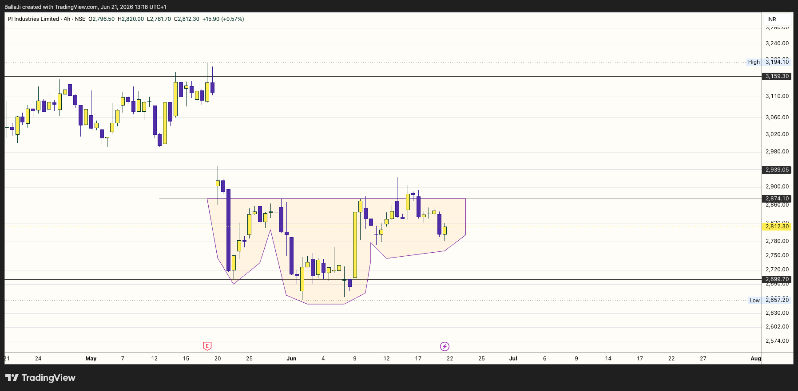
Task: Select the 2,939.05 price level label
Action: (x=777, y=170)
